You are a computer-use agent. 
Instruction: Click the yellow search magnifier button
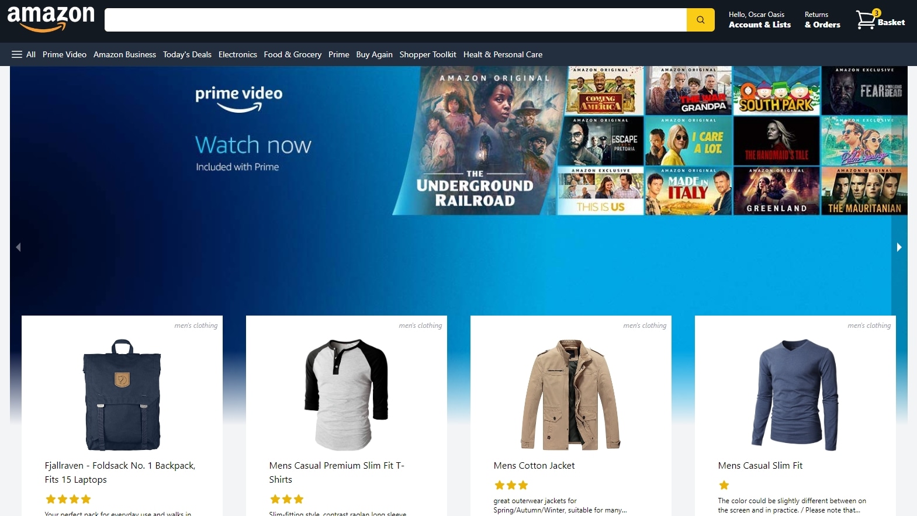coord(700,20)
